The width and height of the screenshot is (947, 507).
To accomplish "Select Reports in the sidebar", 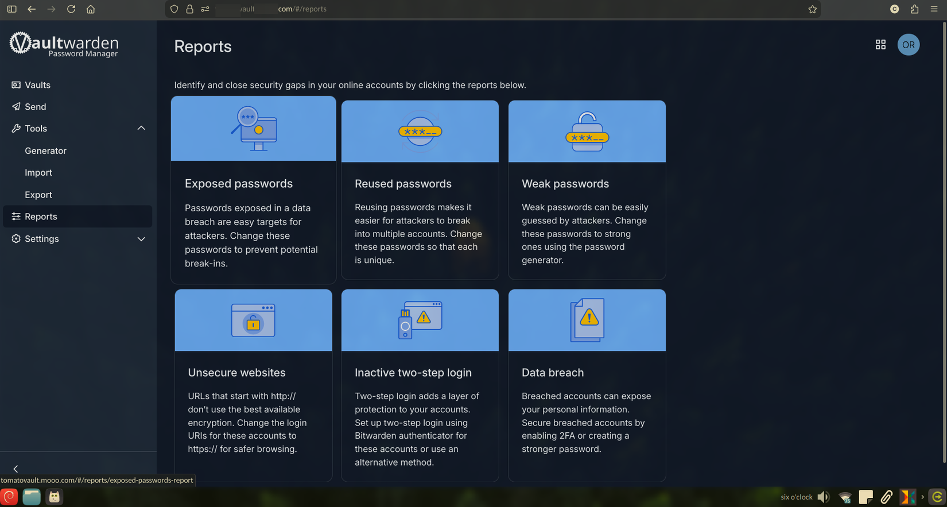I will tap(77, 216).
